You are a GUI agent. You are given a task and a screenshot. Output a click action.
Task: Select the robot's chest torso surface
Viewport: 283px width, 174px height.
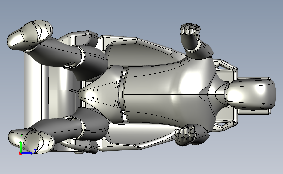click(x=168, y=94)
